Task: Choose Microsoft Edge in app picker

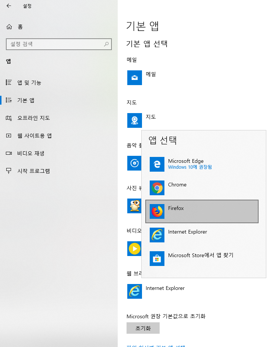Action: 202,164
